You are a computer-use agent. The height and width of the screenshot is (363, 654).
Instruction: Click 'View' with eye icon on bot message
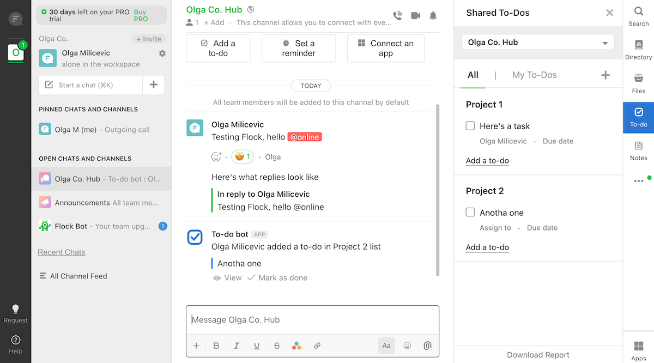pos(227,278)
